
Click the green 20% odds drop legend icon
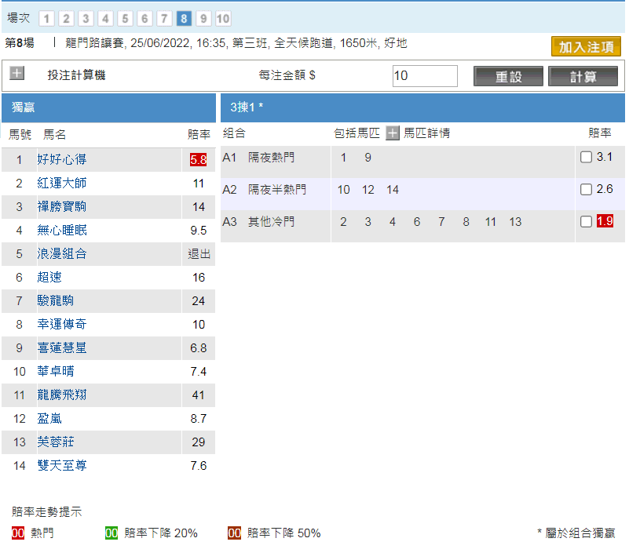click(112, 533)
